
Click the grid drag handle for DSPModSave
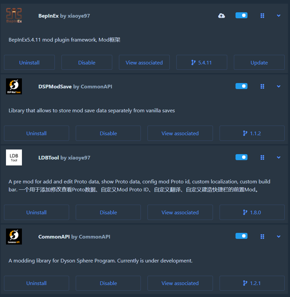click(x=262, y=86)
